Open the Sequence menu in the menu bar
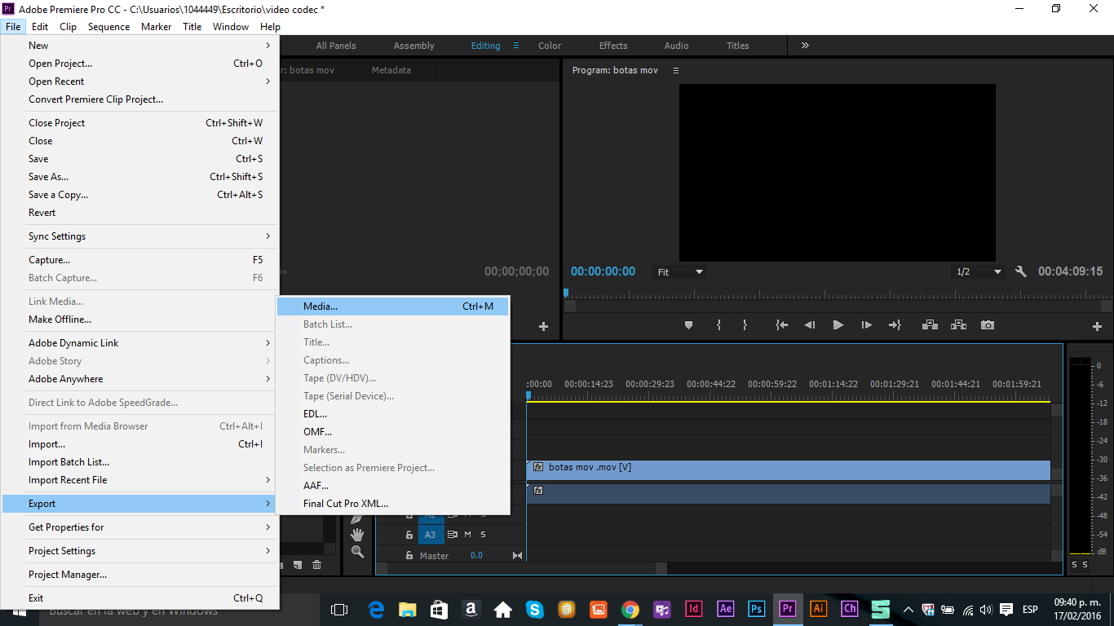The height and width of the screenshot is (626, 1114). [109, 27]
